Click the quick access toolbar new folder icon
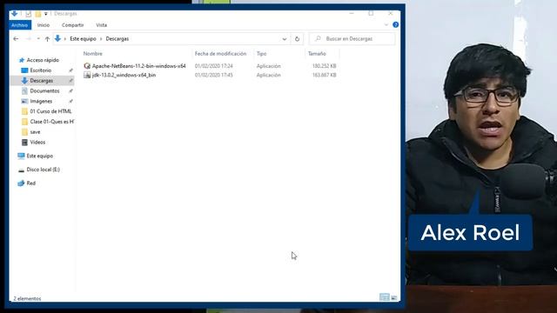The image size is (557, 313). point(37,14)
